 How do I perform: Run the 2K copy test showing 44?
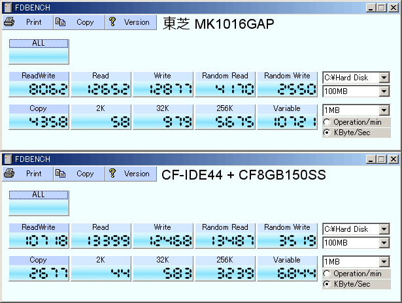tap(101, 268)
